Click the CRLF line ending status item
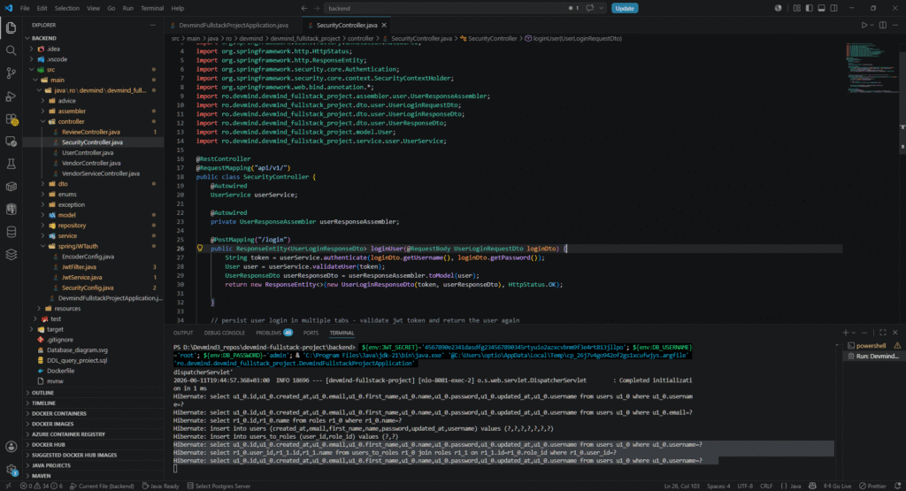Viewport: 906px width, 491px height. click(x=766, y=486)
